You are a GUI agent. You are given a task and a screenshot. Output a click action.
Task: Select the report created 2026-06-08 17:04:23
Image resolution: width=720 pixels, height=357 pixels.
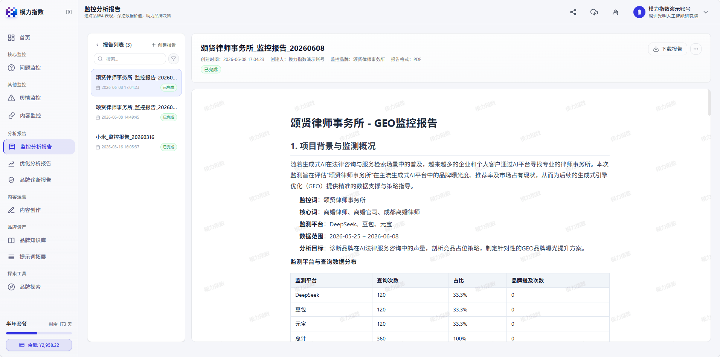pyautogui.click(x=136, y=82)
